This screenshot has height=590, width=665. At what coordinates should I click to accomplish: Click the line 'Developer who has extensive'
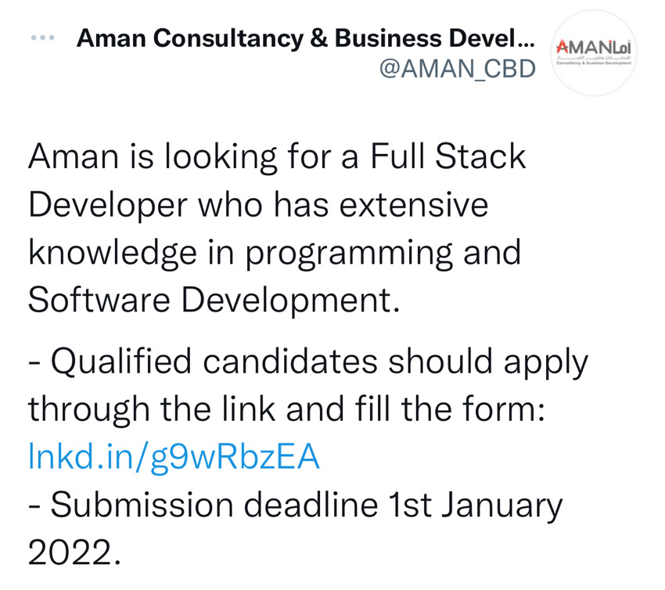[258, 205]
